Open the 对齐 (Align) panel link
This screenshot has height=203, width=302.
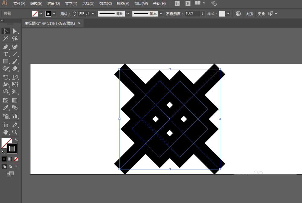tap(250, 14)
